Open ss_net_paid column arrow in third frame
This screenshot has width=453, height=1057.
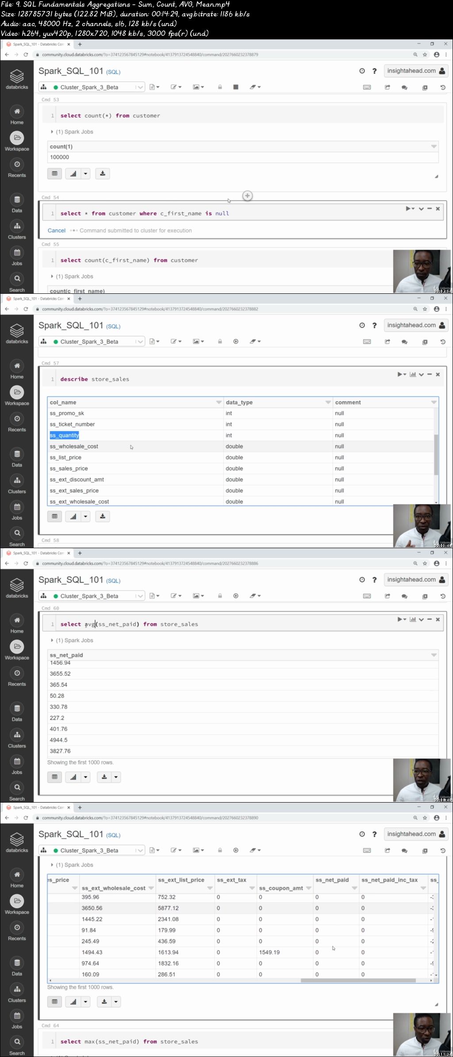pos(434,655)
